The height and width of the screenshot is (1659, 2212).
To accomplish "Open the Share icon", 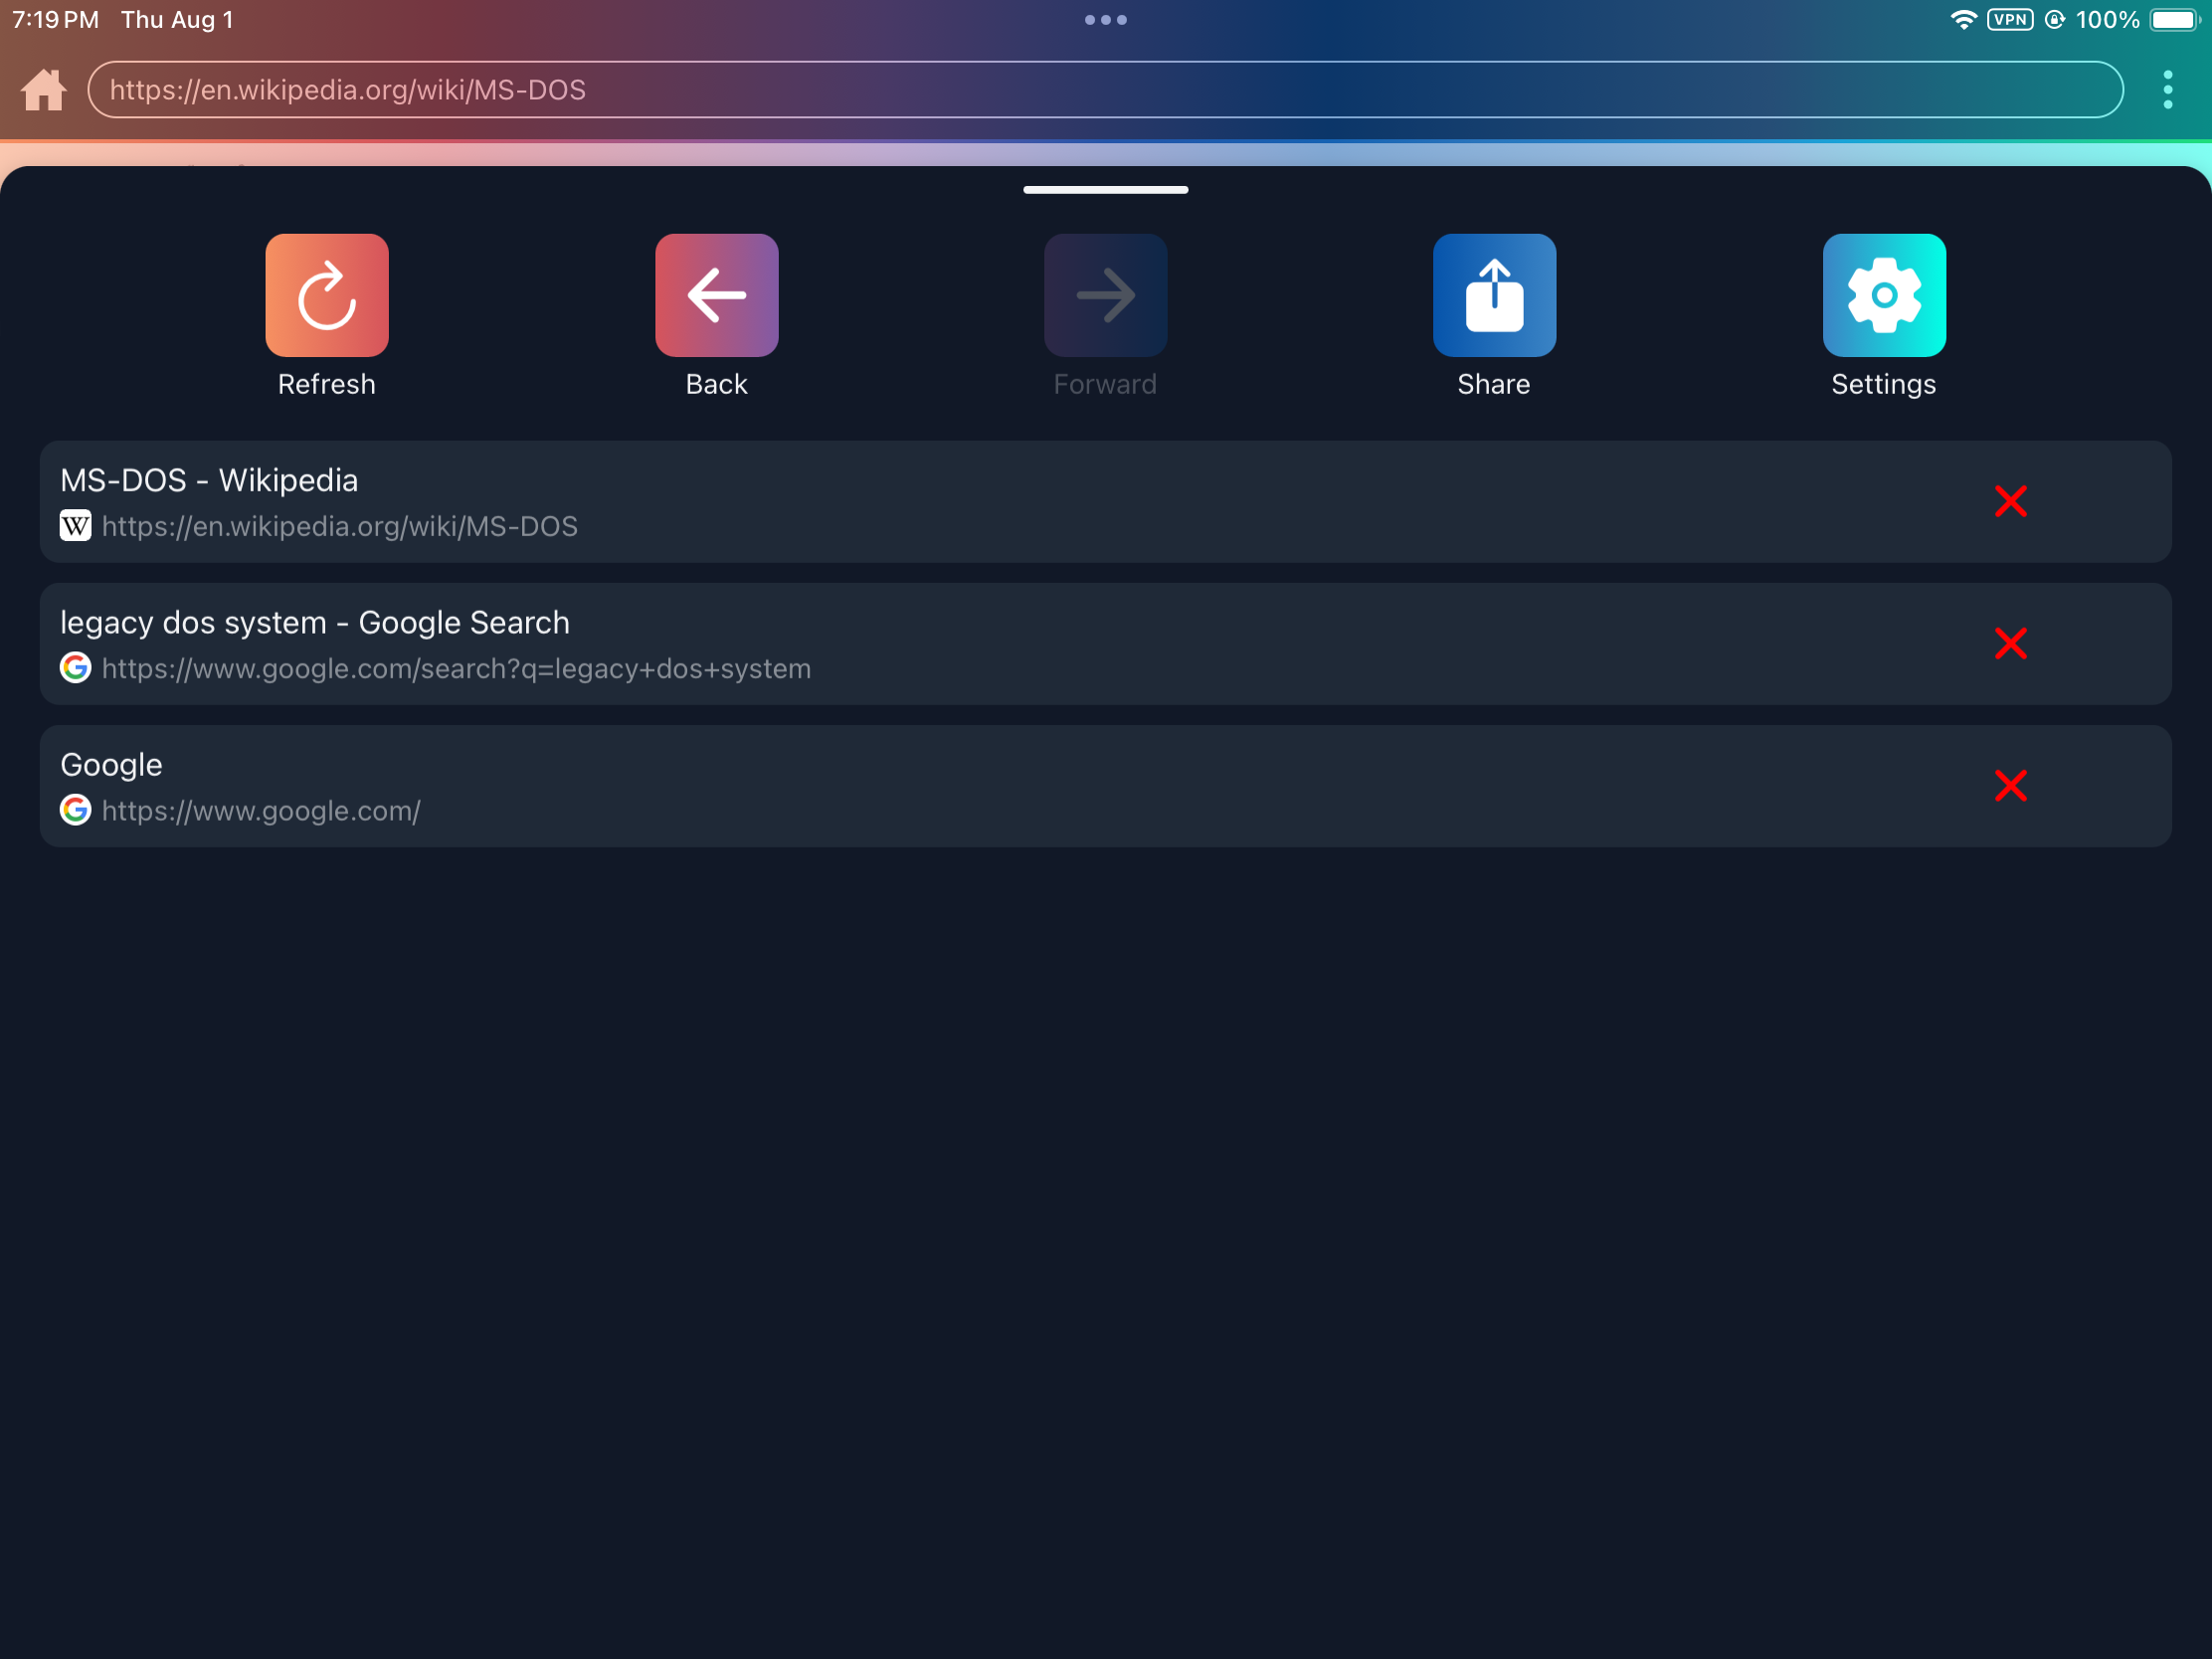I will (1494, 295).
